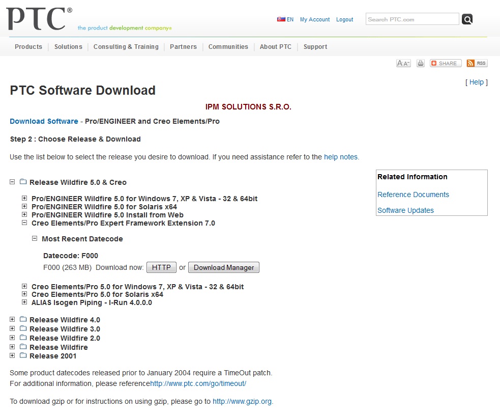Open My Account link
This screenshot has width=500, height=415.
315,19
